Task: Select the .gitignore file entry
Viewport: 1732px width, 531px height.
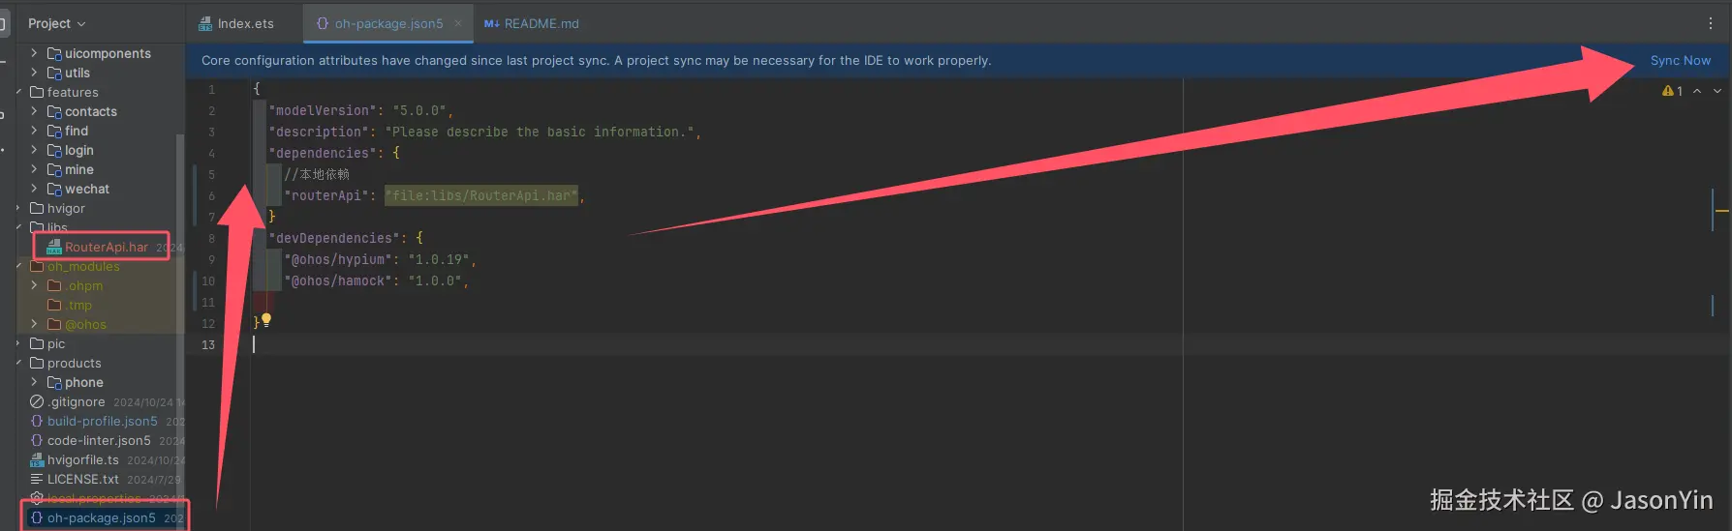Action: coord(77,401)
